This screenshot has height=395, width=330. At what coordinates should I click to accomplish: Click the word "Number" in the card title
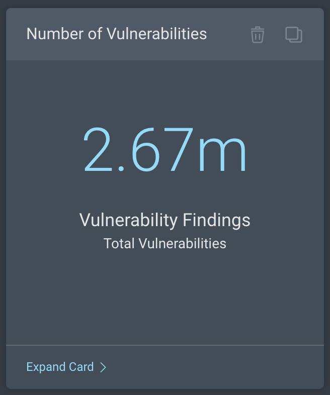[48, 34]
